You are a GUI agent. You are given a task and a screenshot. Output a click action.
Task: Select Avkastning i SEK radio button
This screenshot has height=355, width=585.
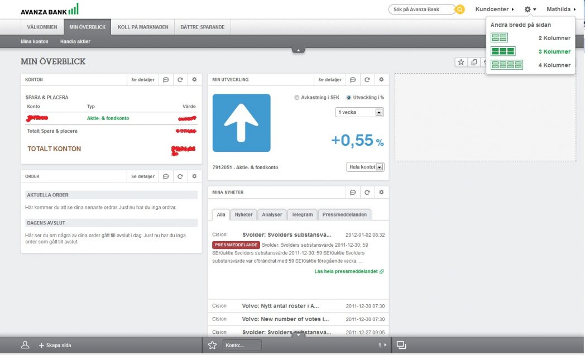point(297,98)
